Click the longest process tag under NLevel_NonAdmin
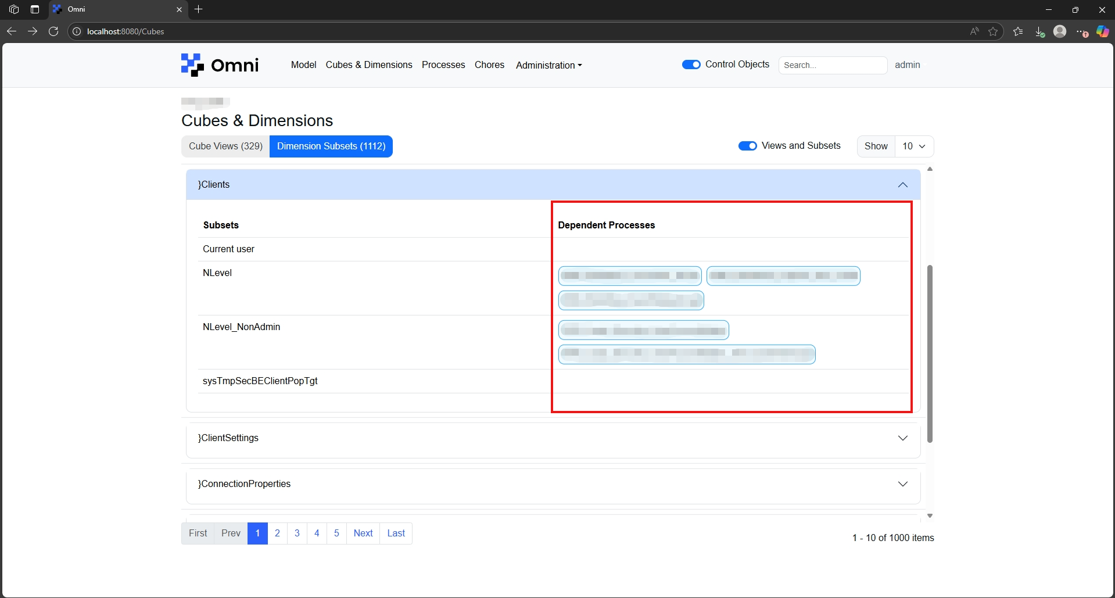The width and height of the screenshot is (1115, 598). (x=687, y=354)
